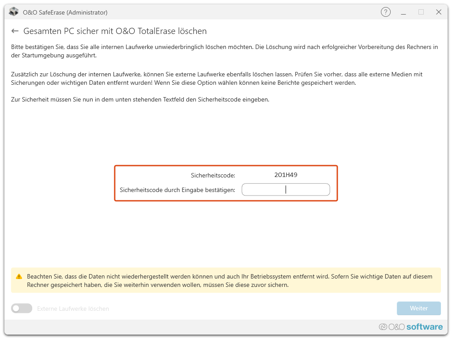
Task: Close the O&O SafeErase window
Action: pyautogui.click(x=438, y=12)
